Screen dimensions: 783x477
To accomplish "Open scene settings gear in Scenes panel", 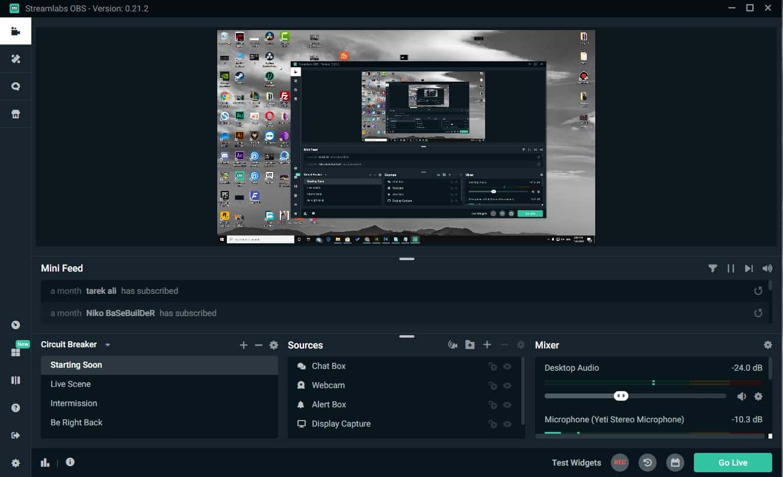I will 274,345.
